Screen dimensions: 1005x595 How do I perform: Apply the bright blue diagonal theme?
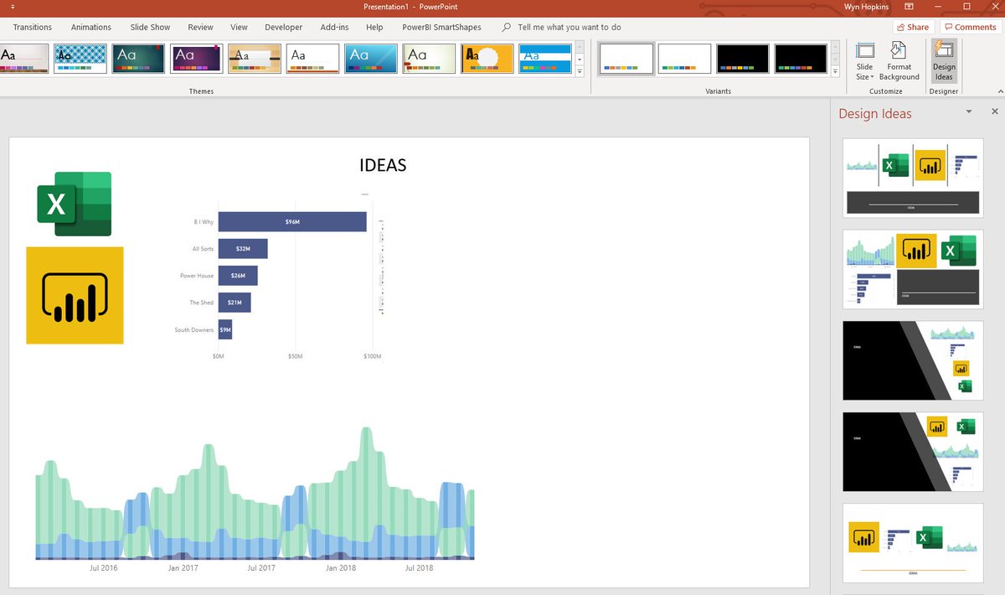371,59
